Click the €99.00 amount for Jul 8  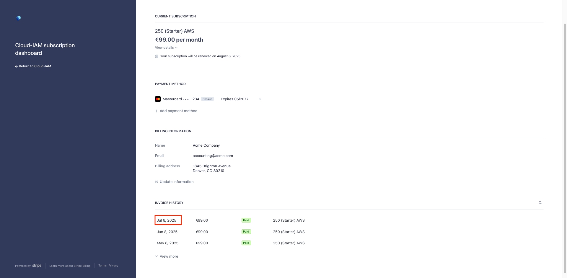[202, 220]
